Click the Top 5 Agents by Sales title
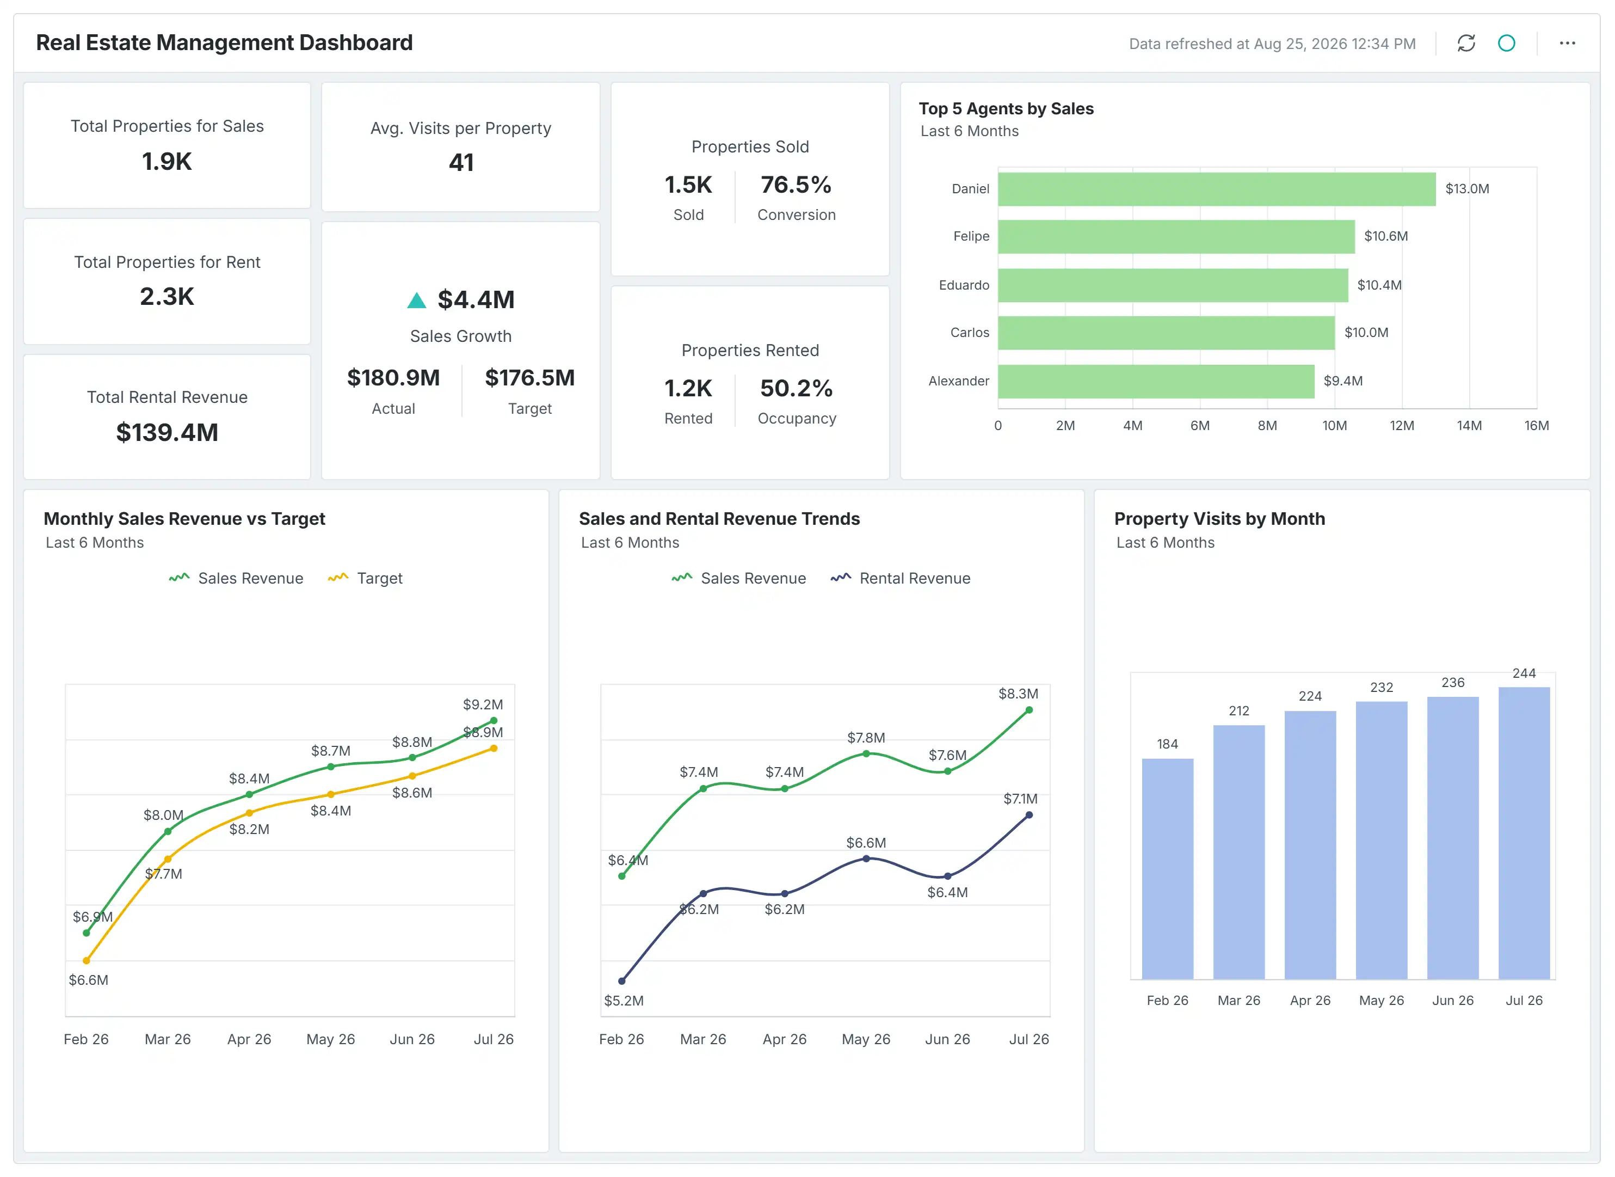 [1006, 109]
